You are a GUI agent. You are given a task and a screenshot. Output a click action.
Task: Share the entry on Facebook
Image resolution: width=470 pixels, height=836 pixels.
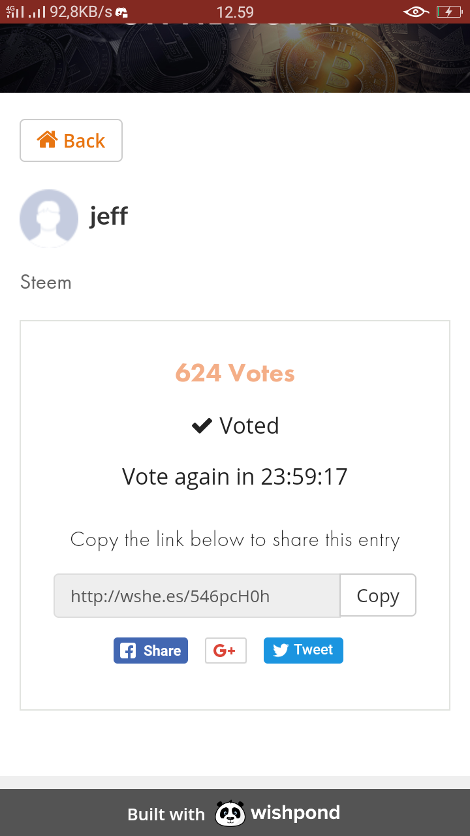click(x=151, y=651)
